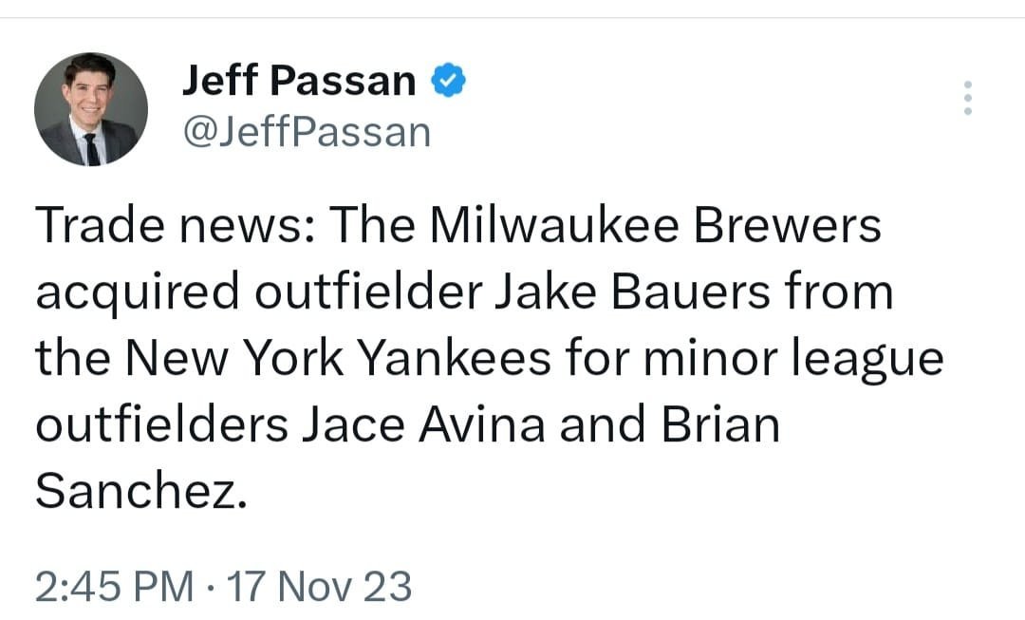Click the 2:45 PM timestamp
Screen dimensions: 1025x620
pyautogui.click(x=113, y=586)
